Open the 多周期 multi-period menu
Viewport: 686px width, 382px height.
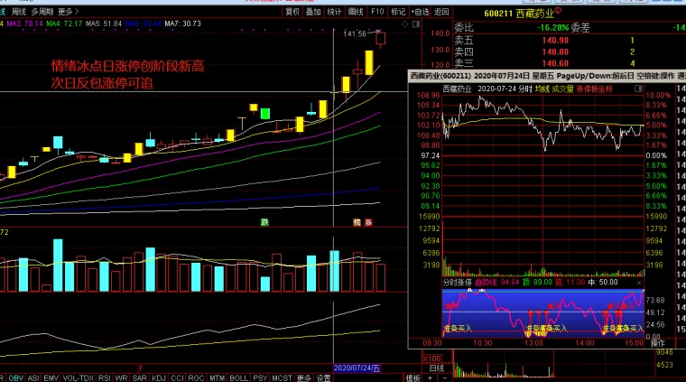(41, 13)
